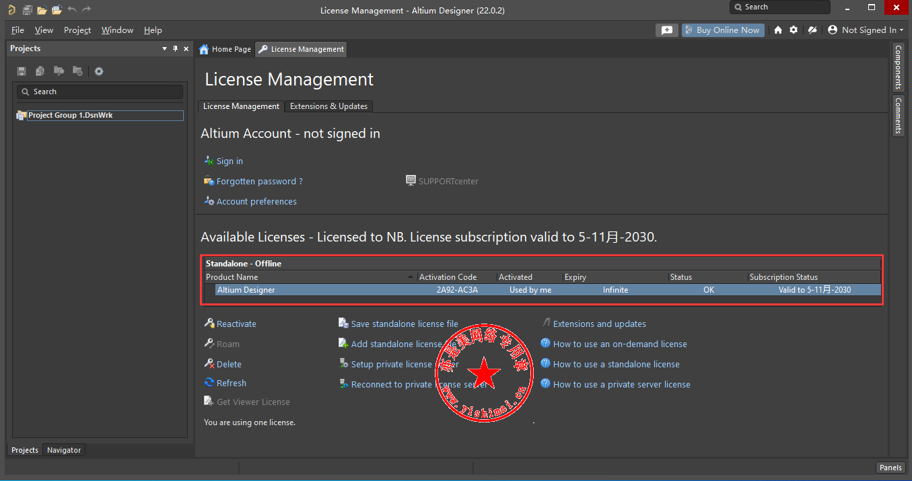Click the Delete license icon
The width and height of the screenshot is (912, 481).
click(x=209, y=364)
